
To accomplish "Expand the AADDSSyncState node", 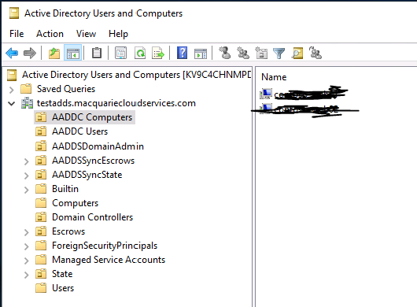I will pos(26,176).
